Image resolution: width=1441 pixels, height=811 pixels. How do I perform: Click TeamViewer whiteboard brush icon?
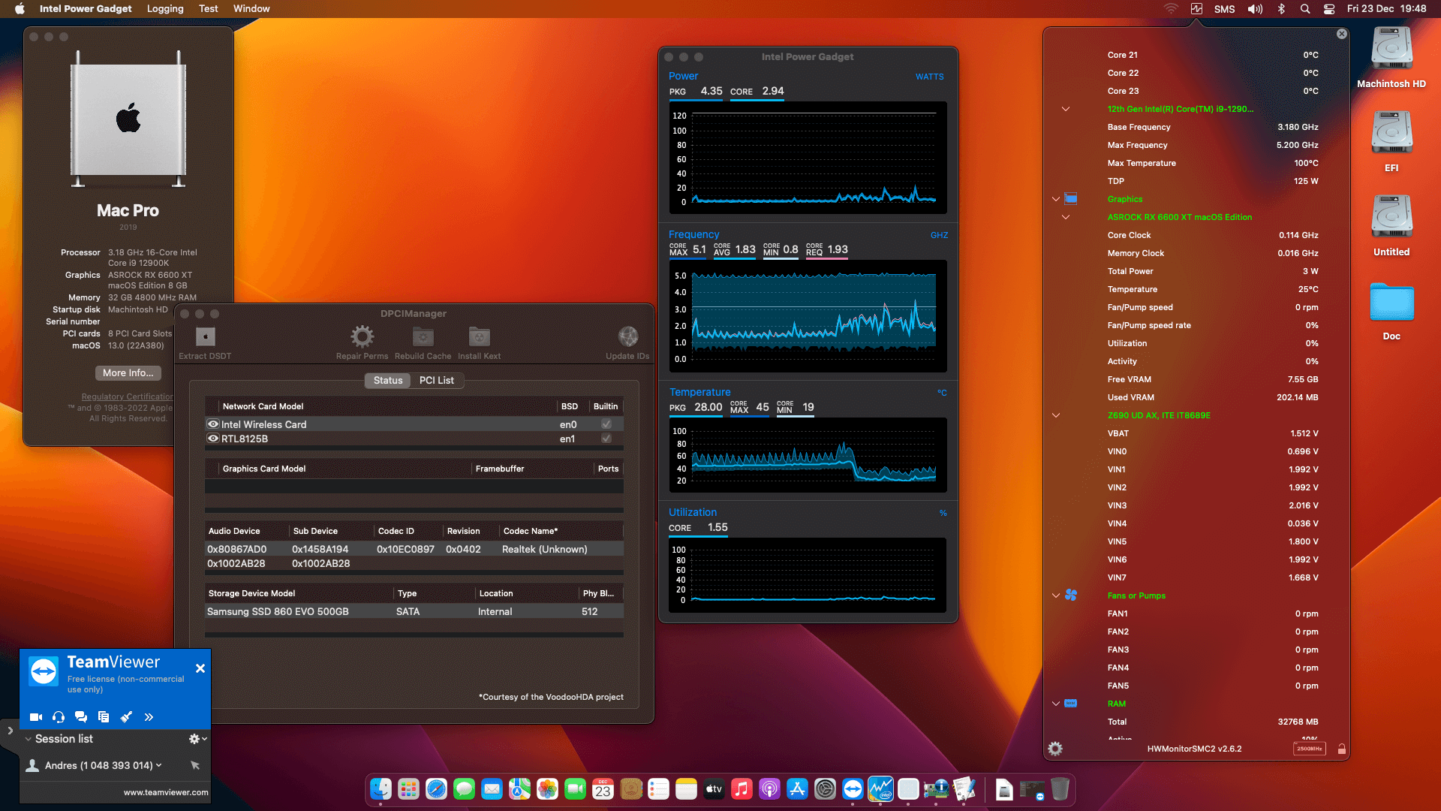coord(126,717)
